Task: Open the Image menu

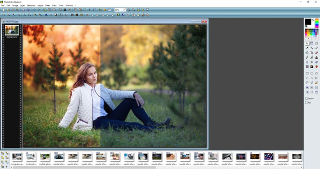Action: point(15,6)
